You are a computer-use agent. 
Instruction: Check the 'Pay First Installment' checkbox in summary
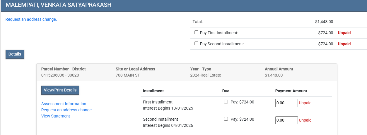click(196, 32)
